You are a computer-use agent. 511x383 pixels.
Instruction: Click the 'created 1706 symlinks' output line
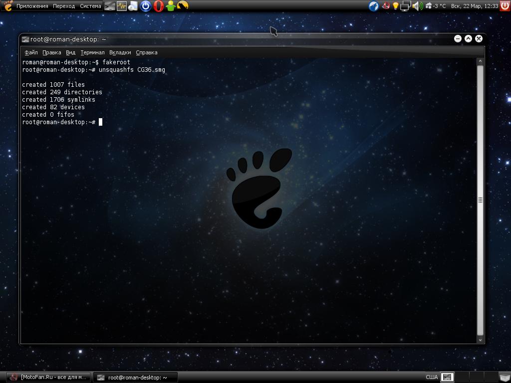(59, 100)
